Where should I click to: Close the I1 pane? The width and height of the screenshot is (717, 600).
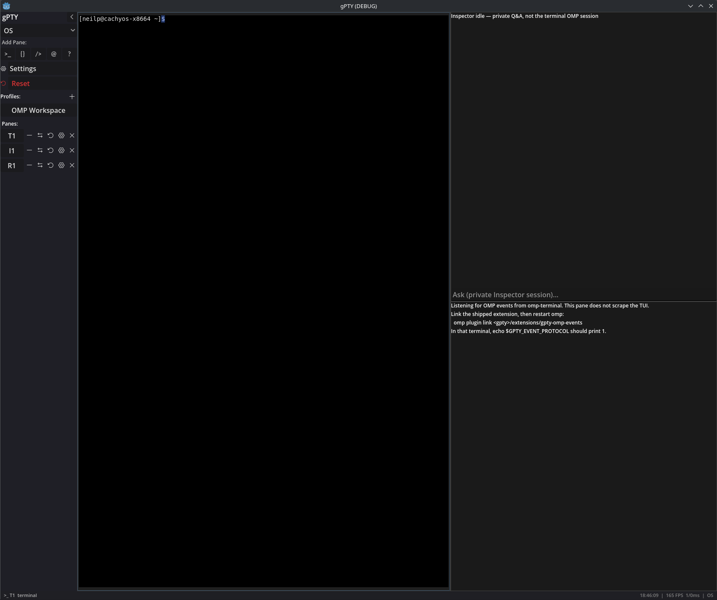point(72,150)
